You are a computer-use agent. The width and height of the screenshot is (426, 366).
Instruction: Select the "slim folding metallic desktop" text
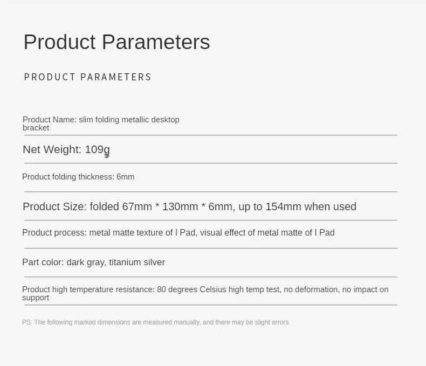click(x=129, y=120)
